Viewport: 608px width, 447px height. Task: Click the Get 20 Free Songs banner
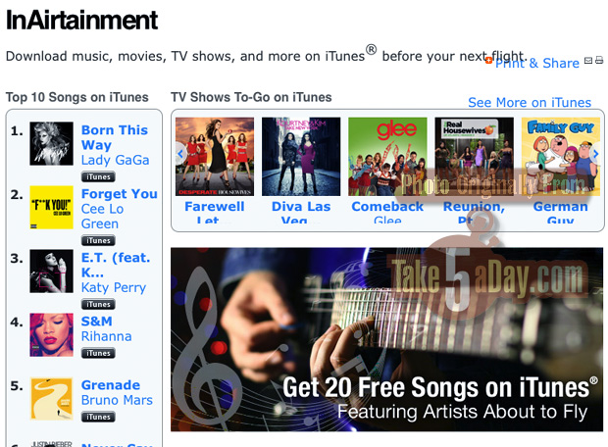point(386,339)
